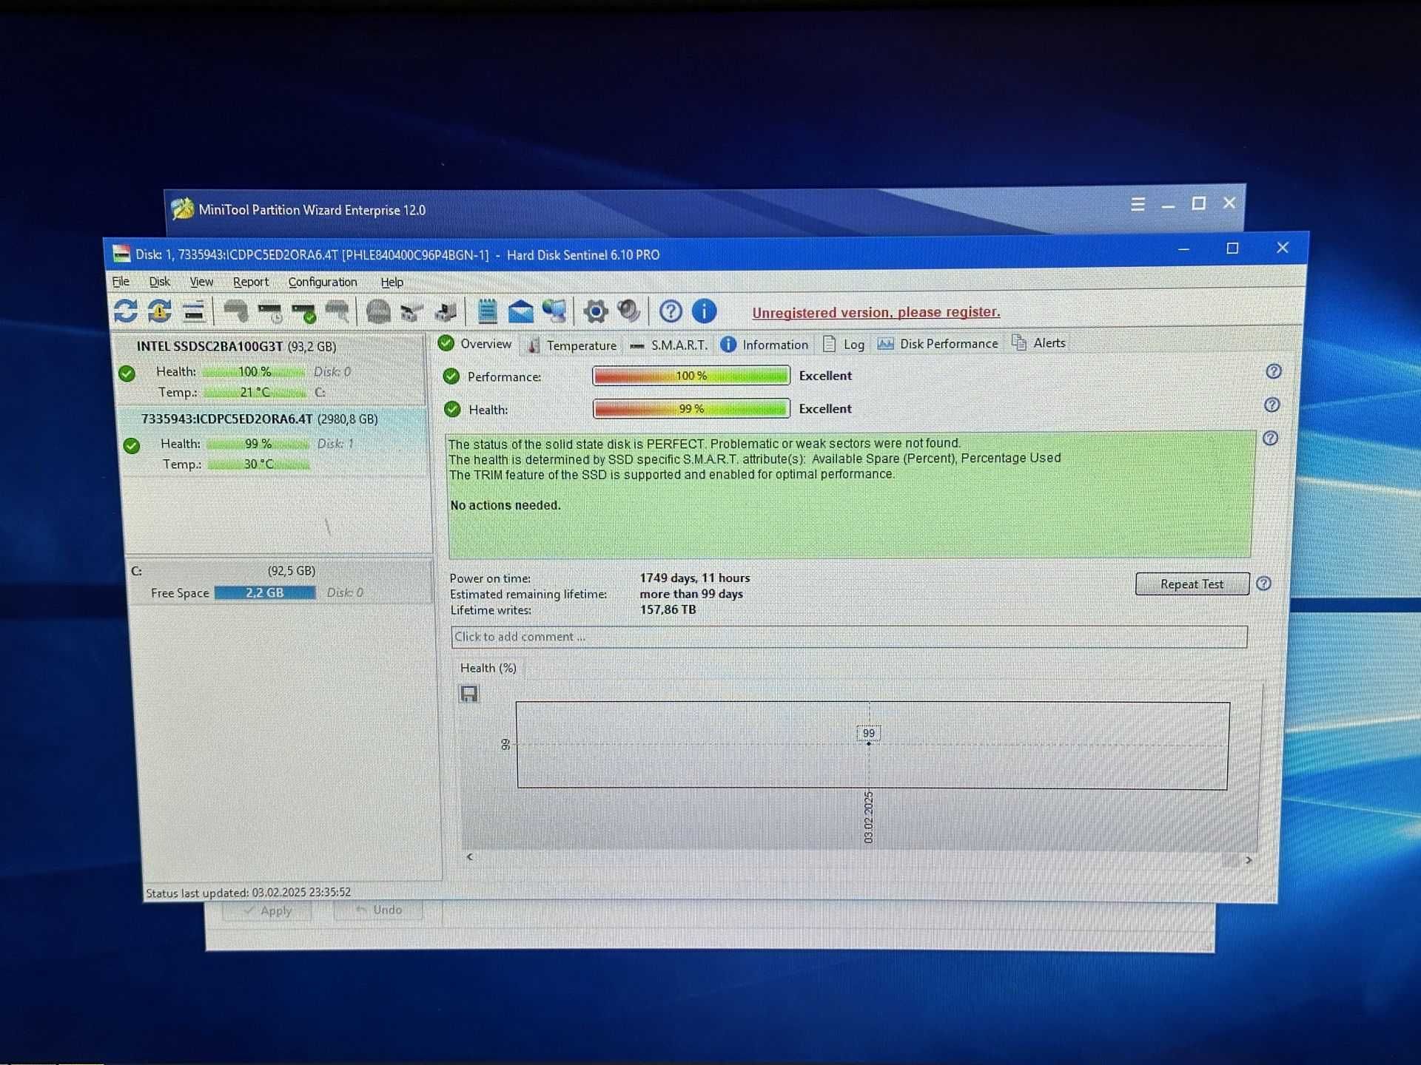Open the Configuration menu
1421x1065 pixels.
[x=323, y=282]
